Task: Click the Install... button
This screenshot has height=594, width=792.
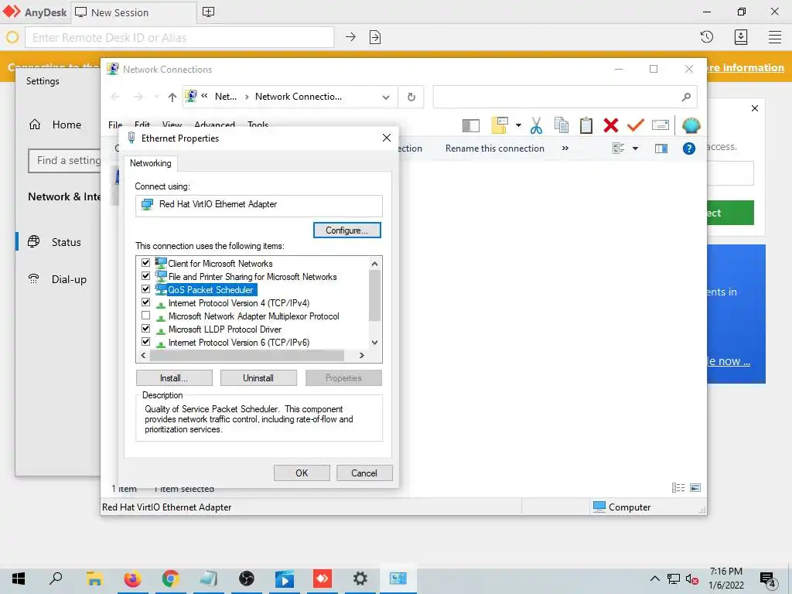Action: (x=174, y=377)
